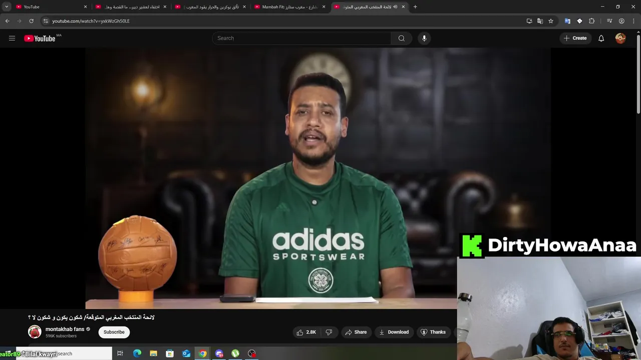Share this video
This screenshot has height=360, width=641.
tap(356, 332)
